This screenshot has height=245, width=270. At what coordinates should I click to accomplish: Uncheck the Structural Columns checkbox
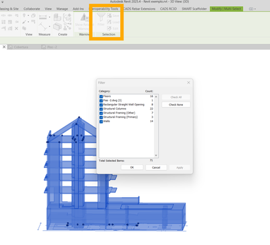[101, 109]
